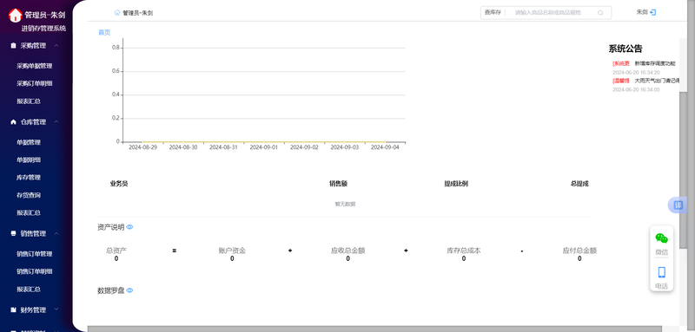
Task: Click the 电话 contact label
Action: point(662,286)
